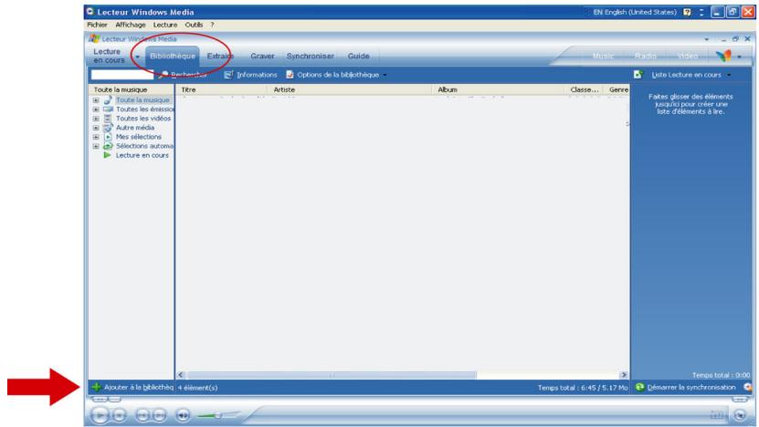Sort by the Artiste column header
The image size is (759, 427).
click(x=349, y=89)
